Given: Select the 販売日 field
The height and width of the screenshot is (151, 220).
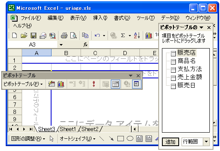Looking at the screenshot, I should click(186, 85).
